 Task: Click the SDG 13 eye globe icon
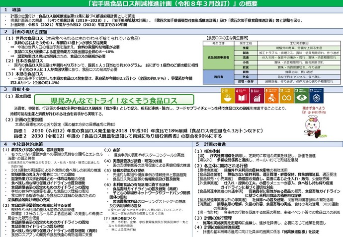(301, 96)
